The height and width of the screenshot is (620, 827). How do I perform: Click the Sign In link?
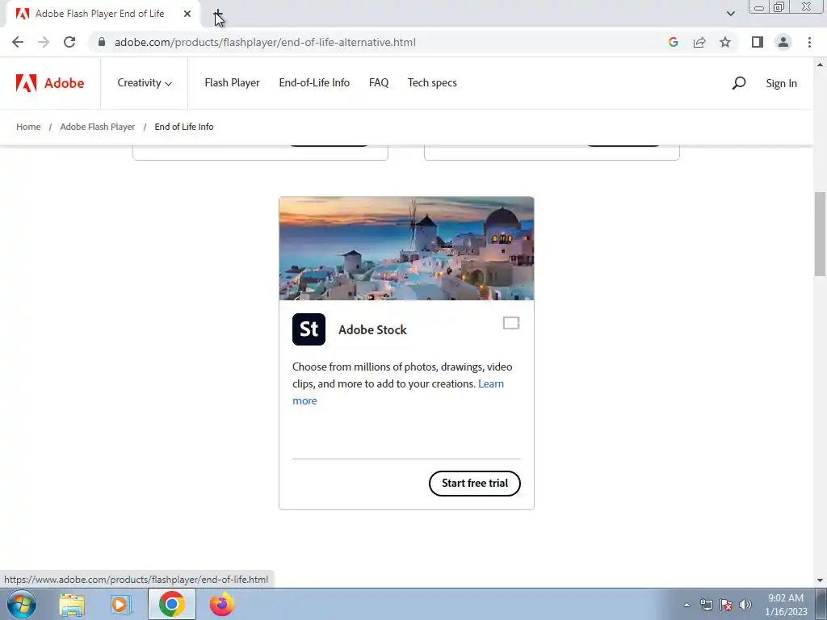pyautogui.click(x=781, y=83)
